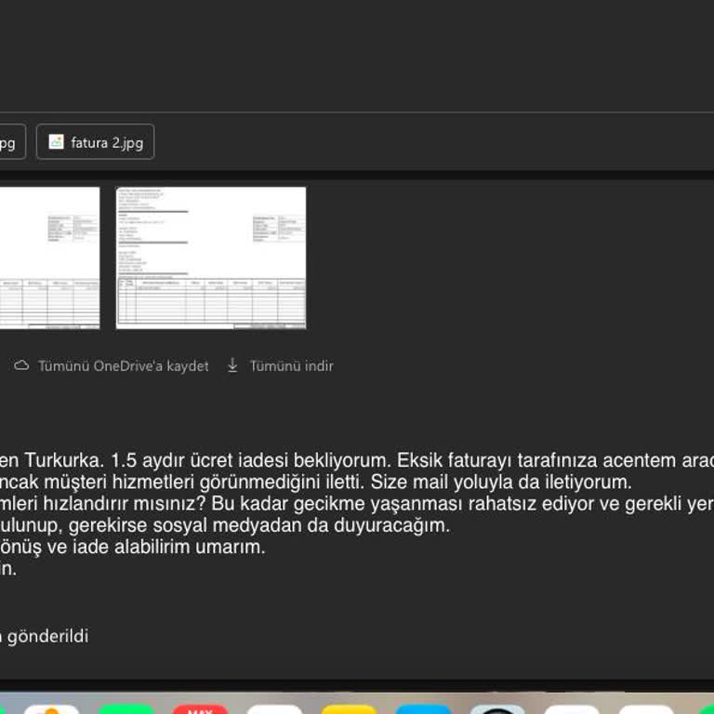
Task: Open the fully visible invoice preview thumbnail
Action: click(x=211, y=258)
